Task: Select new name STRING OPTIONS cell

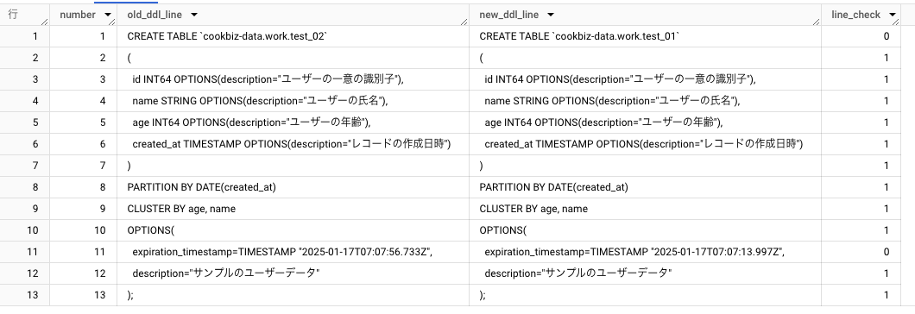Action: tap(646, 101)
